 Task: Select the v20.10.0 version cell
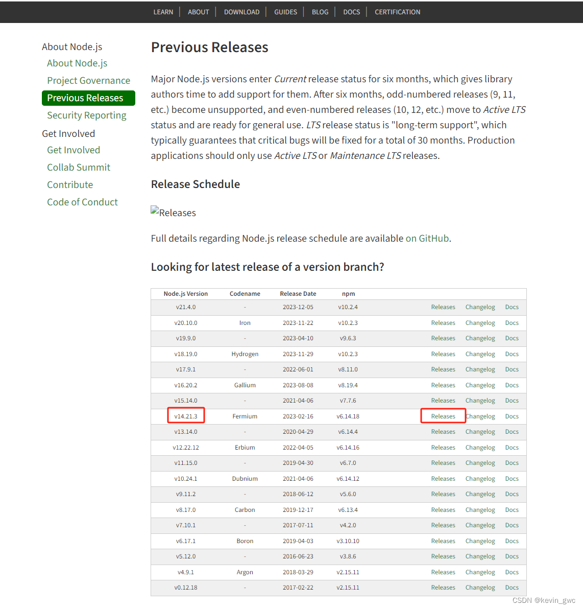(x=185, y=323)
